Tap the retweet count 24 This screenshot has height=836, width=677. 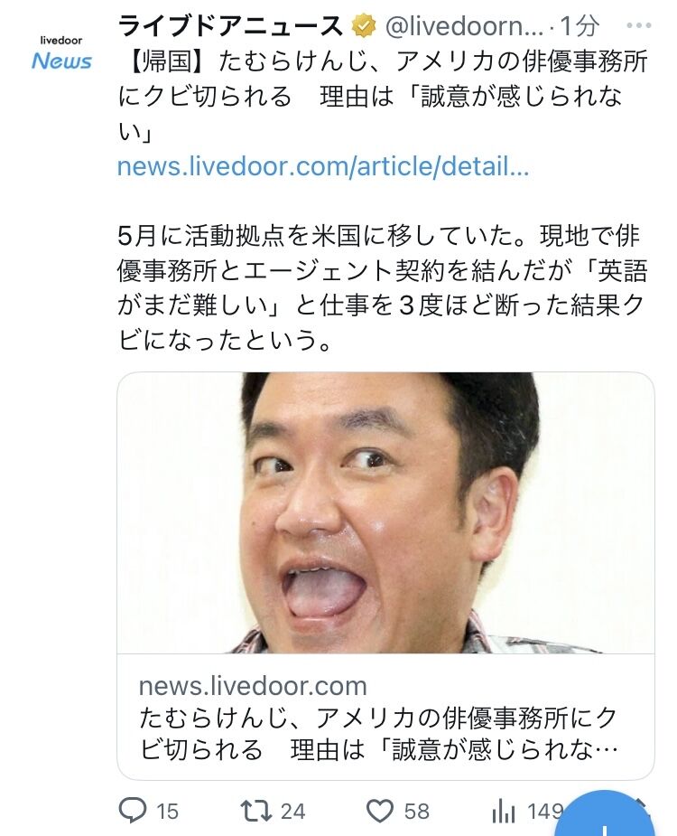pos(293,812)
